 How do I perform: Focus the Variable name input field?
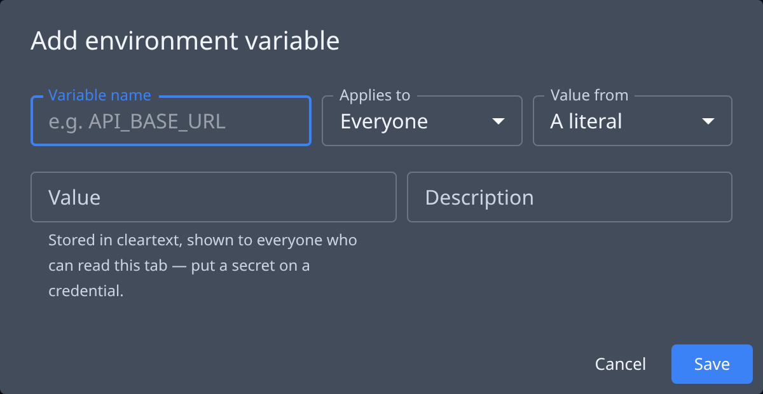pyautogui.click(x=170, y=121)
